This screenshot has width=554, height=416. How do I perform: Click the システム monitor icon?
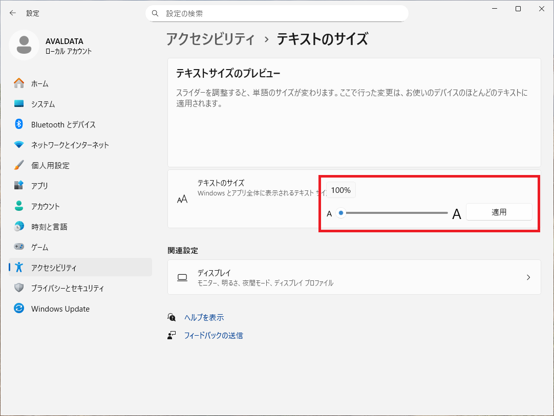(x=19, y=104)
